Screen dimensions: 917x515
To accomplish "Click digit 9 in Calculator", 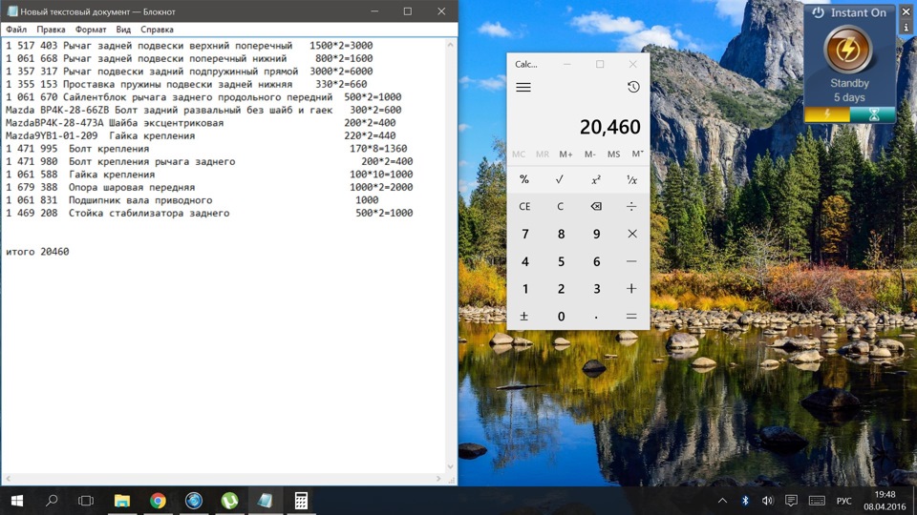I will pyautogui.click(x=596, y=234).
